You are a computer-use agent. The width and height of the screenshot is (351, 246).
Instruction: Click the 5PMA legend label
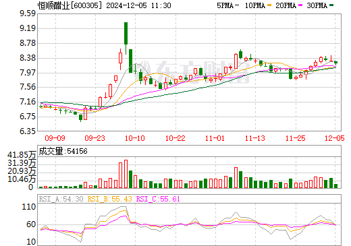pos(225,5)
